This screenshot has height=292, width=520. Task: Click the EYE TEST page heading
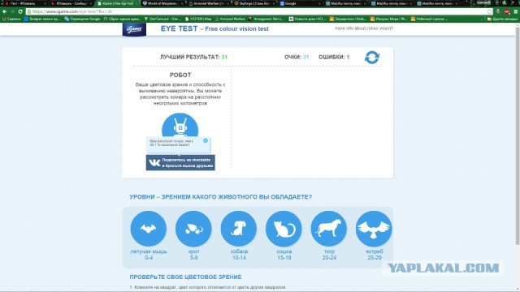click(x=214, y=29)
